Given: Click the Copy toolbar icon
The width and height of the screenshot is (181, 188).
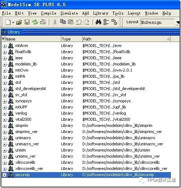Looking at the screenshot, I should (63, 22).
